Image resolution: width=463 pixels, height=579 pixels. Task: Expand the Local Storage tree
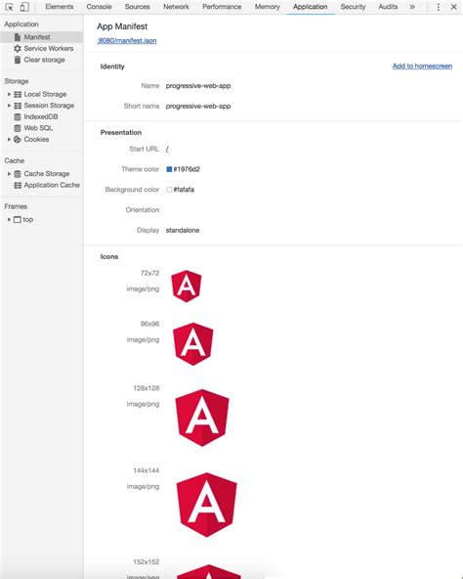(9, 94)
